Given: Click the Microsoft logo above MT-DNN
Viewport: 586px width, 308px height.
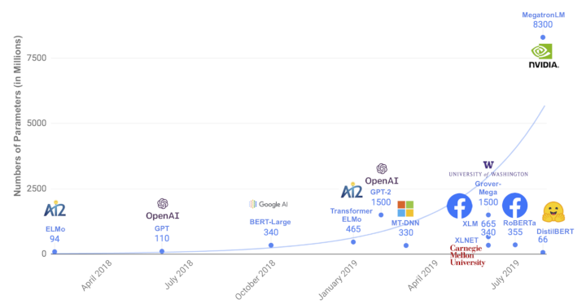Looking at the screenshot, I should tap(405, 209).
